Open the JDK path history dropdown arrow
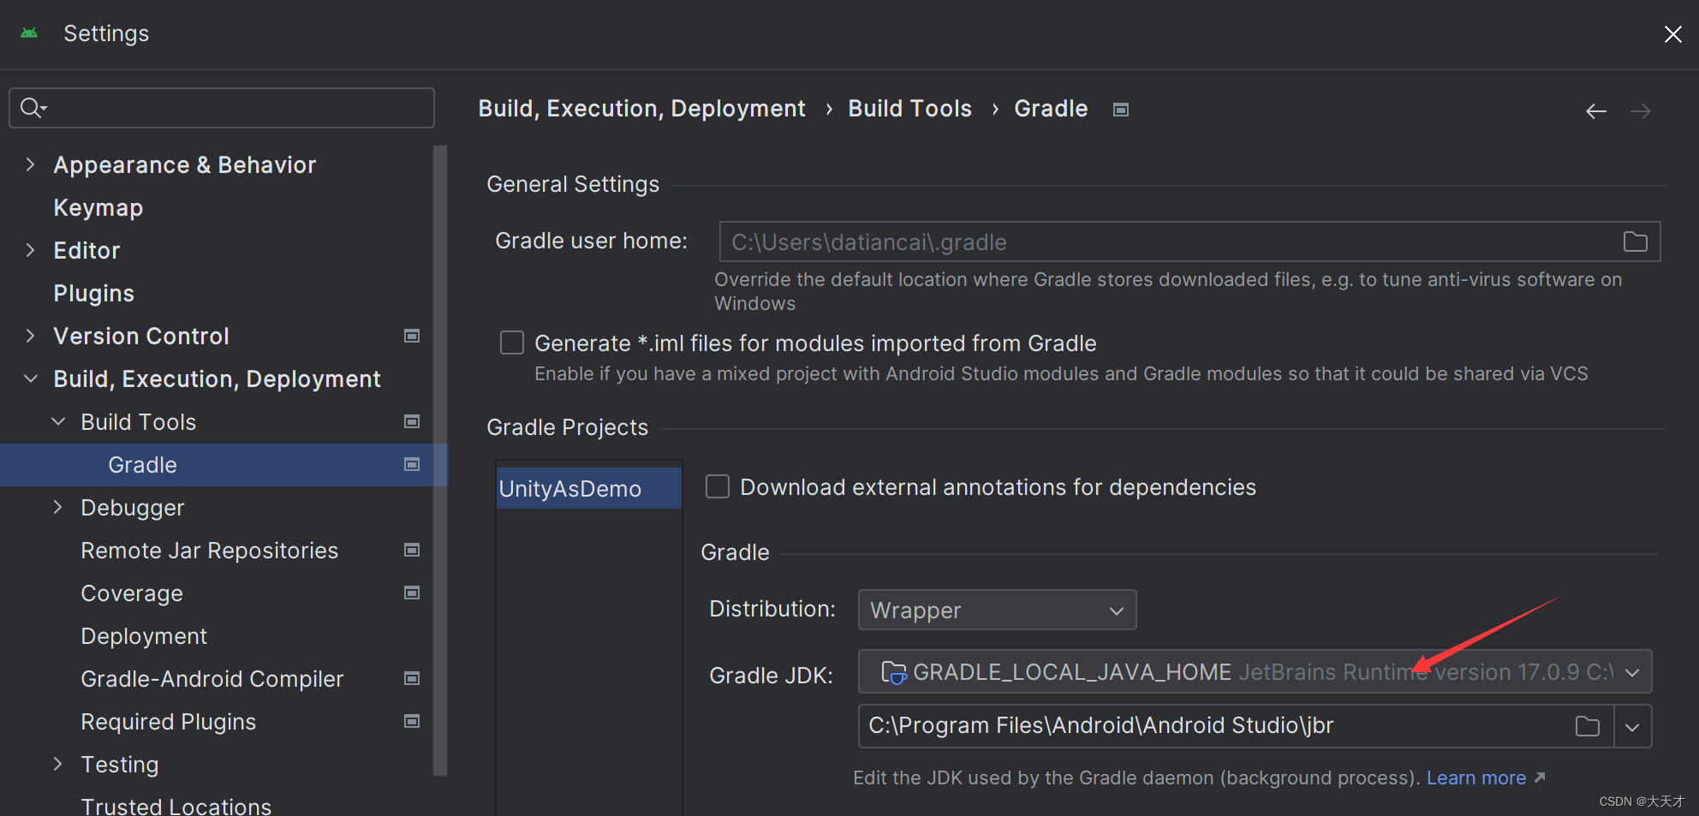Image resolution: width=1699 pixels, height=816 pixels. tap(1632, 727)
